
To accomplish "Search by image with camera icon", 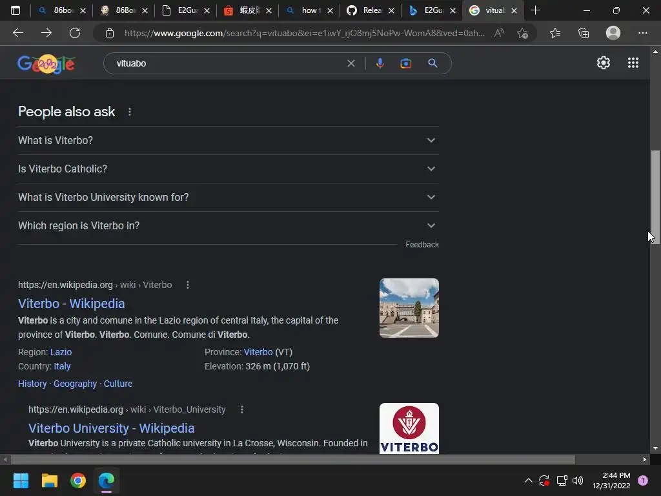I will (405, 63).
